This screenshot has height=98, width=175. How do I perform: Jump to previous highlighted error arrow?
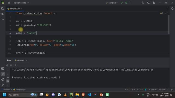pos(165,13)
